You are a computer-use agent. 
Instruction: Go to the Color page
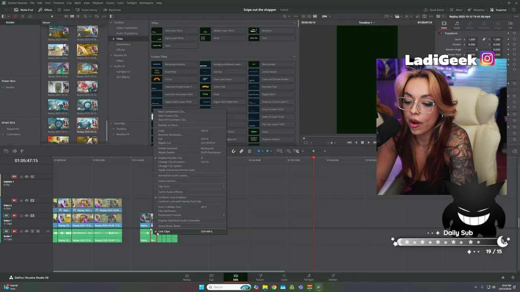(x=284, y=277)
